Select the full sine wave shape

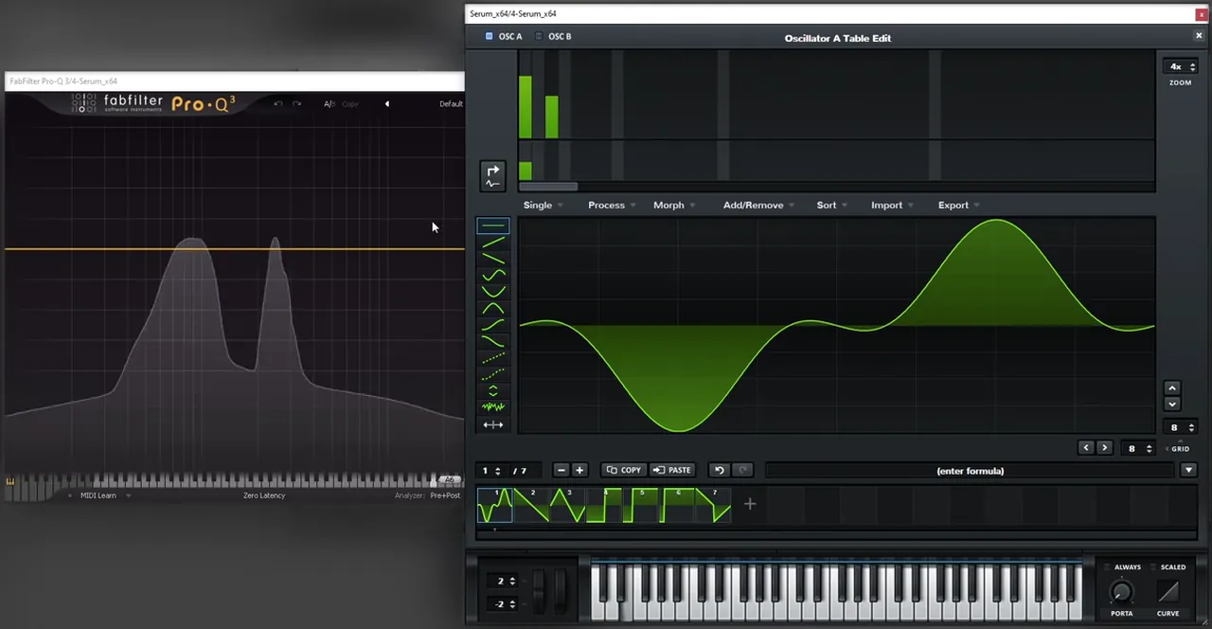[x=492, y=275]
